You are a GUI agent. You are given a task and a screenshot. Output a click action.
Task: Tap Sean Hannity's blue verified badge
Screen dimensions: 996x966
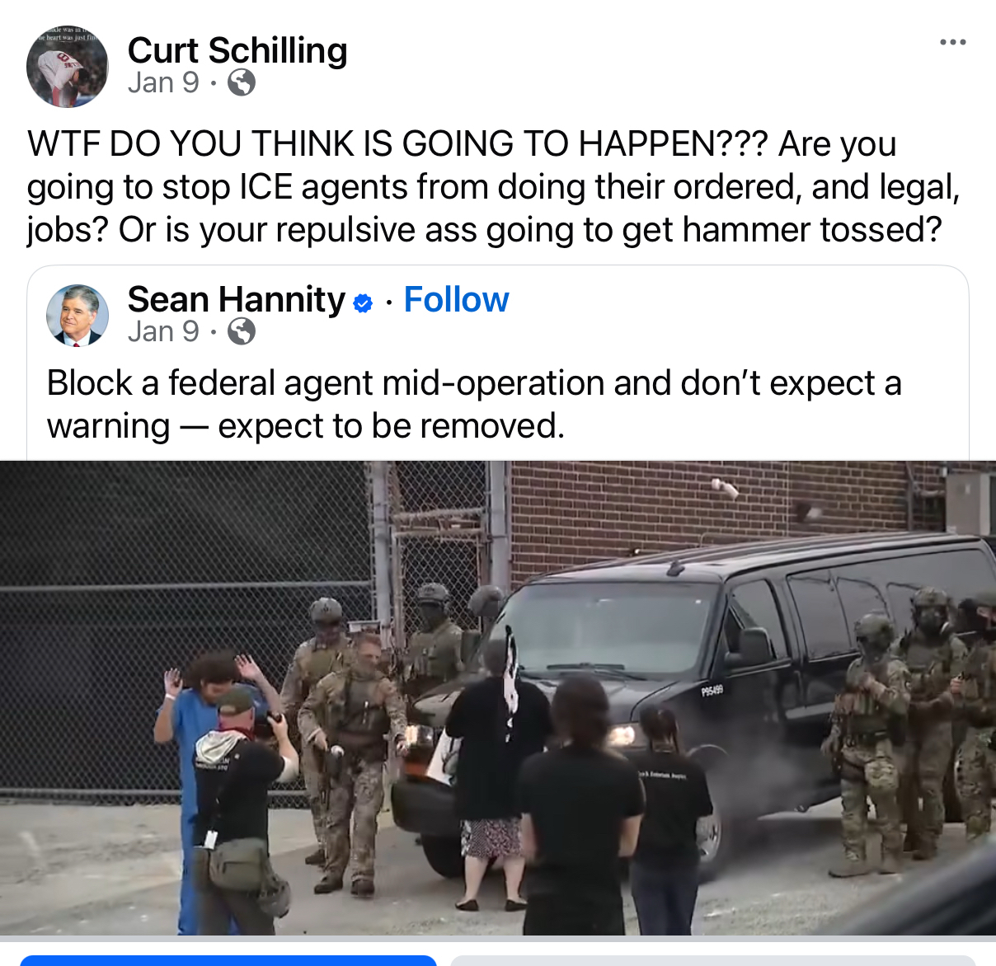(363, 303)
